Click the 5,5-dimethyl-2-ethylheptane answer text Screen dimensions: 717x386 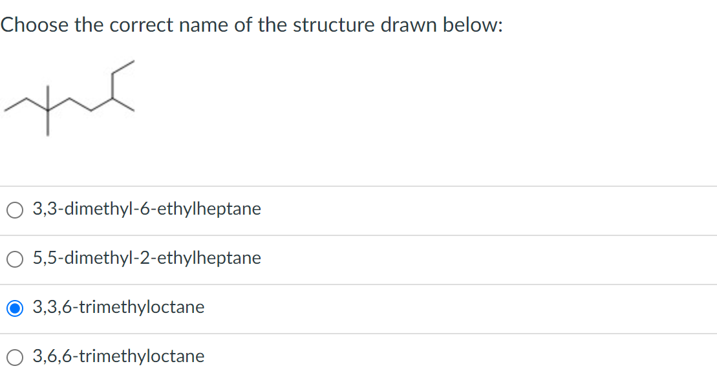click(x=147, y=258)
